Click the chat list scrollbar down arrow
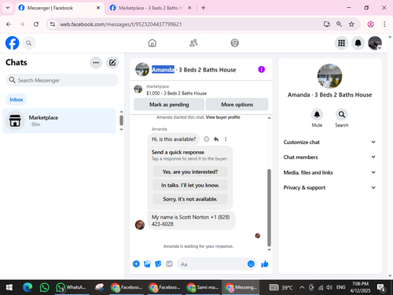393x295 pixels. point(121,130)
